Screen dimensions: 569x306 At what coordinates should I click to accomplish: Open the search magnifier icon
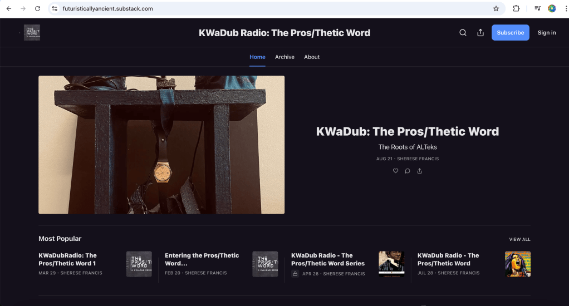click(463, 33)
